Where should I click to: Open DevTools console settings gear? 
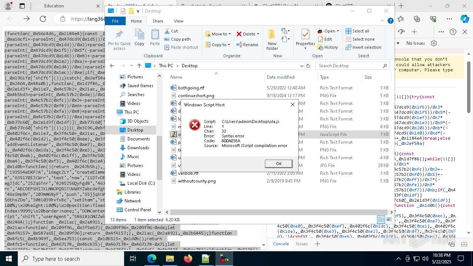(x=434, y=43)
